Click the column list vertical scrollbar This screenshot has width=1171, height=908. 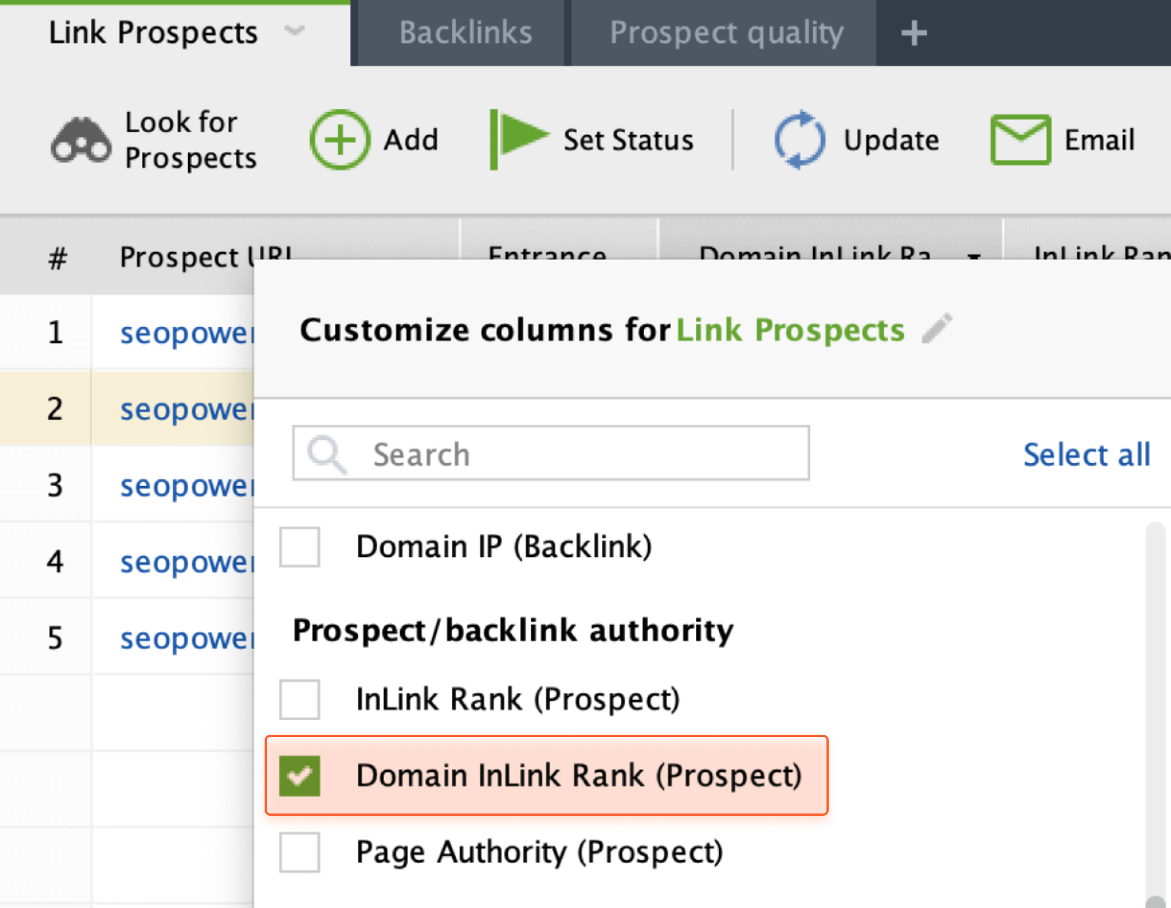click(x=1155, y=714)
